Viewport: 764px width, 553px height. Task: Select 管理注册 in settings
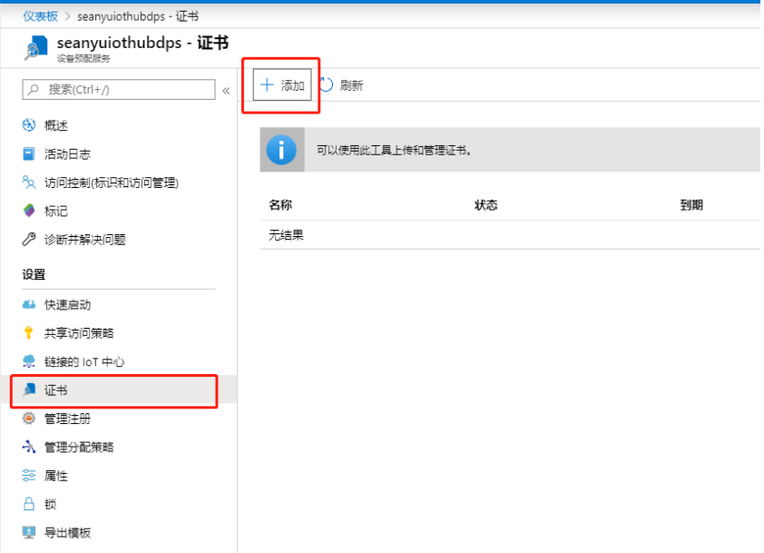[x=67, y=419]
